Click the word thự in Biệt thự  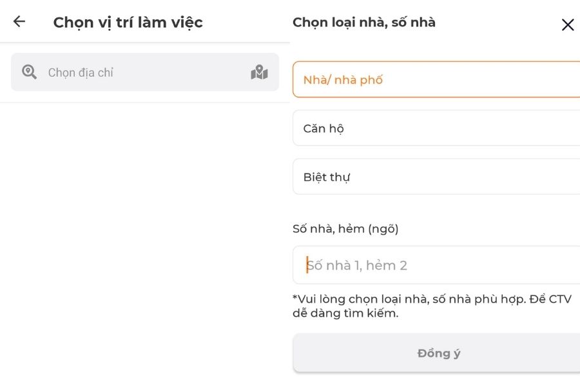pos(341,177)
